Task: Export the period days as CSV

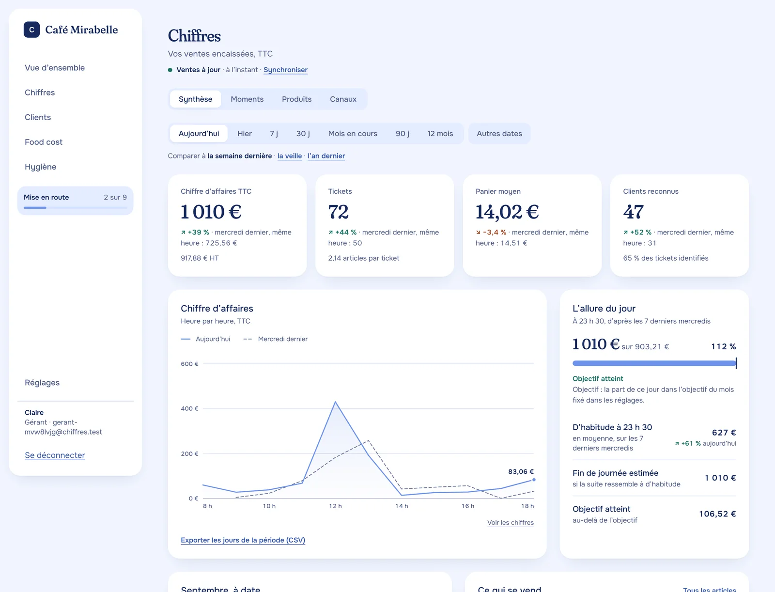Action: (243, 540)
